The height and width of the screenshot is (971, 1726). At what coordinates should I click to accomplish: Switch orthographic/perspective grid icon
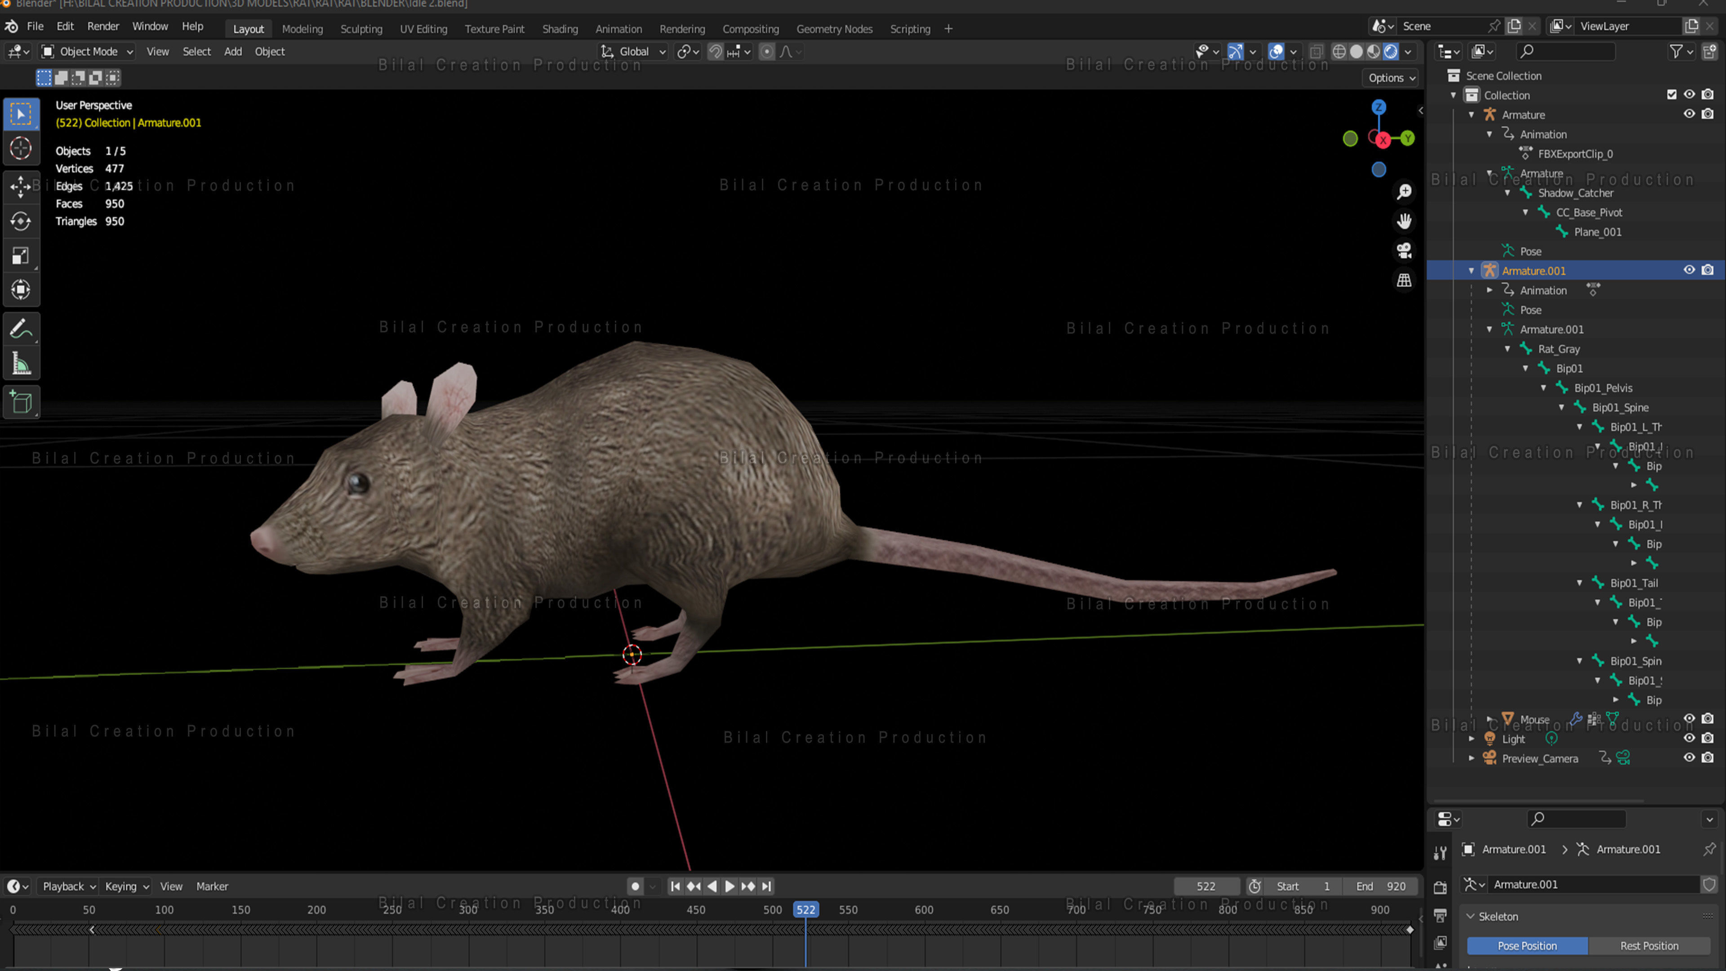[1404, 280]
